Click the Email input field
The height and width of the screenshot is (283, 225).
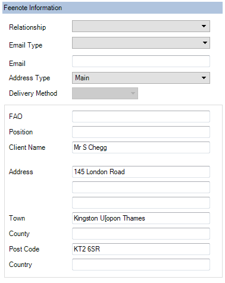[x=141, y=61]
